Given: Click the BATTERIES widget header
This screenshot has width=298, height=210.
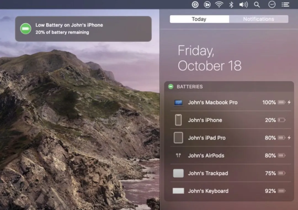Looking at the screenshot, I should 229,87.
